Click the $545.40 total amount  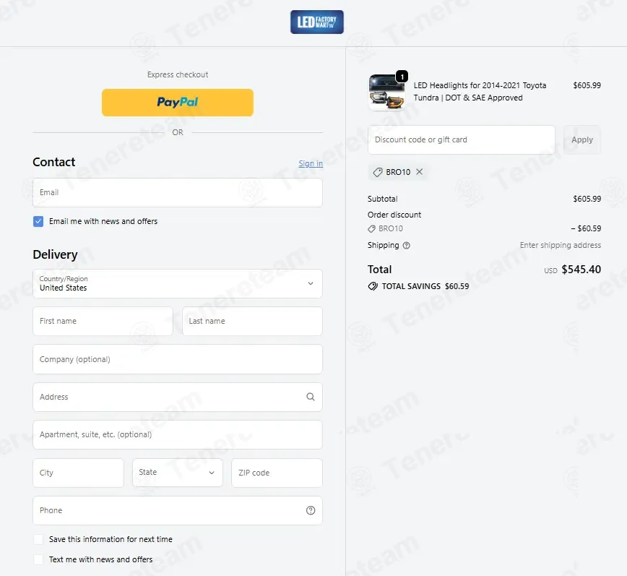[581, 269]
